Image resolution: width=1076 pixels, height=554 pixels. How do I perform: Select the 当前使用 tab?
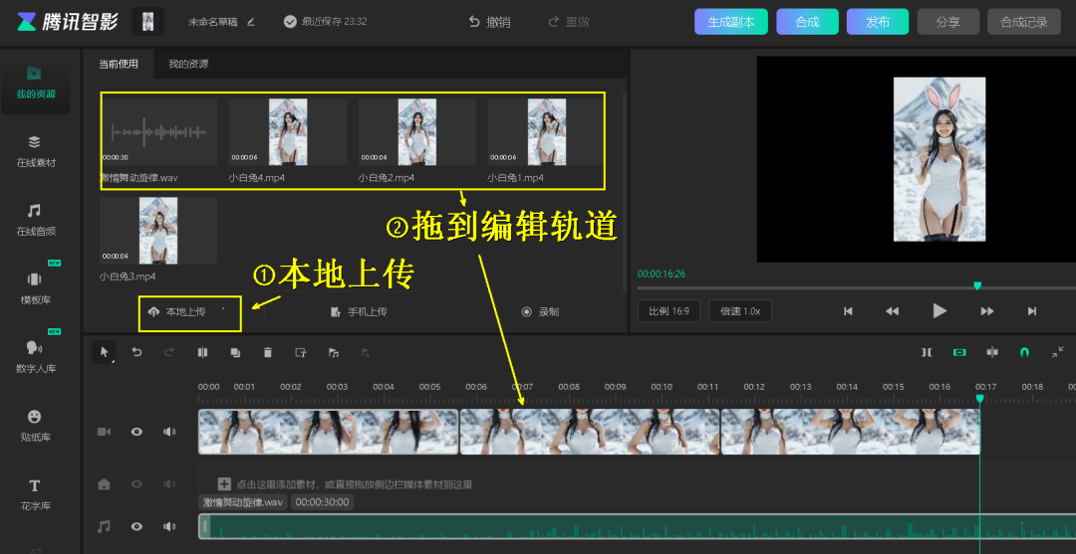pyautogui.click(x=119, y=65)
